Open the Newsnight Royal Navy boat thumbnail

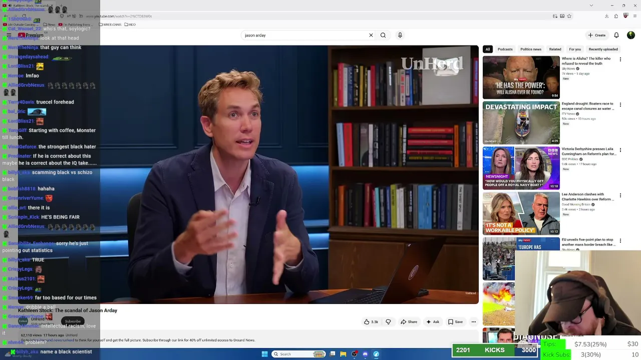(521, 168)
